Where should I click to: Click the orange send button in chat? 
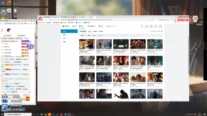click(x=28, y=99)
